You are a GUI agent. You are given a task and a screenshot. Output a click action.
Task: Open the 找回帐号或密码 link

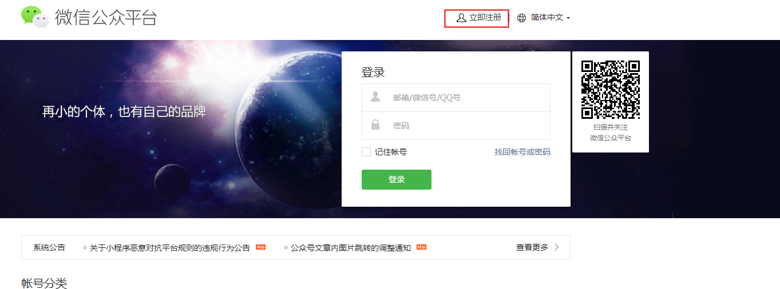[x=522, y=152]
